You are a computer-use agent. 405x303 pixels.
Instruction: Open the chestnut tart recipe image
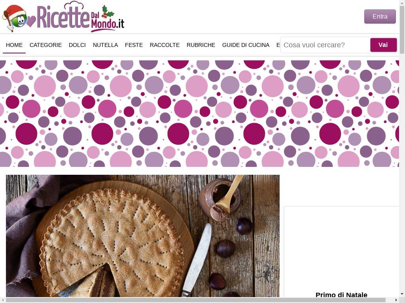[142, 236]
